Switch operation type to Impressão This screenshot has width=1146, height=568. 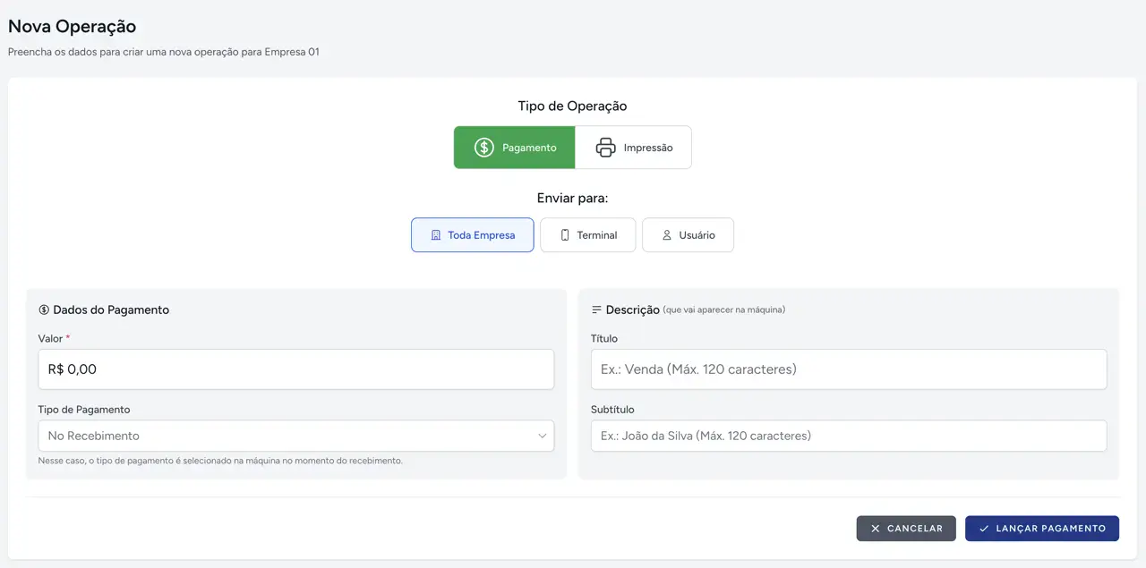[634, 148]
